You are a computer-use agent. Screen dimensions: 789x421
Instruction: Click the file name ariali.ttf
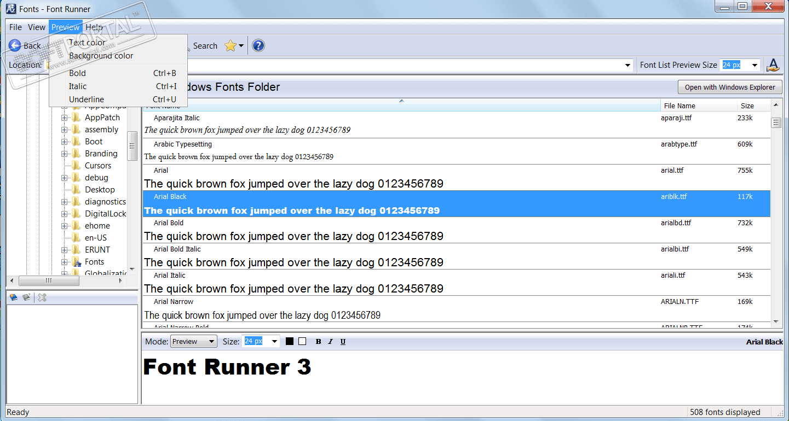coord(673,276)
